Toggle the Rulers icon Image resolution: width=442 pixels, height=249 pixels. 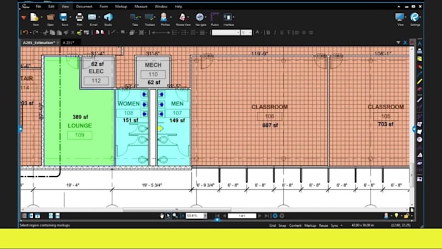214,17
